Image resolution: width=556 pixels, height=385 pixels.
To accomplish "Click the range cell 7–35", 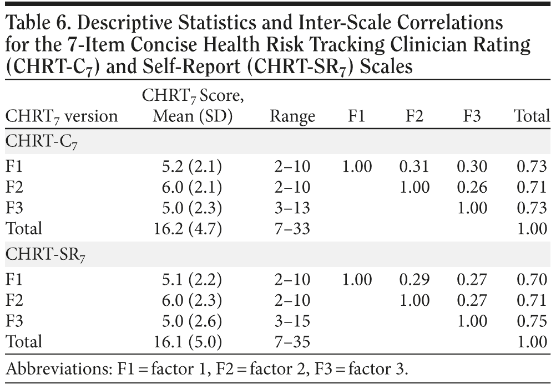I will (x=292, y=341).
